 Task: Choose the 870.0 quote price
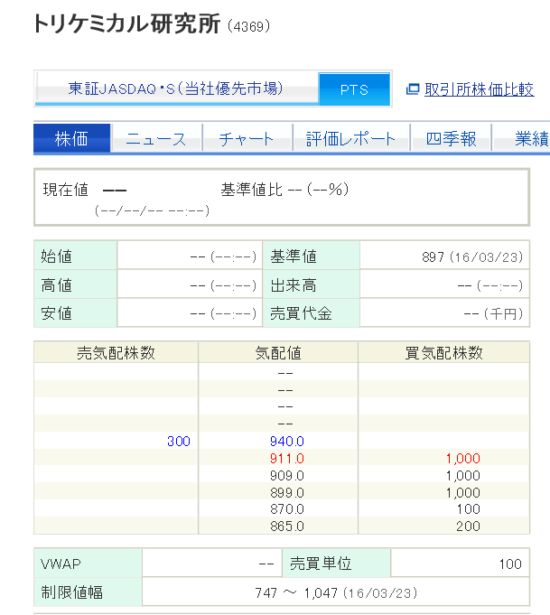coord(286,510)
